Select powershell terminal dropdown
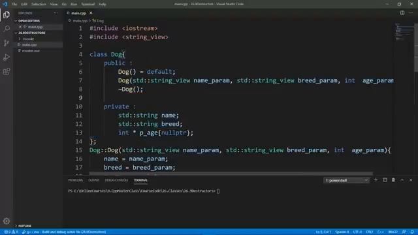 click(346, 180)
